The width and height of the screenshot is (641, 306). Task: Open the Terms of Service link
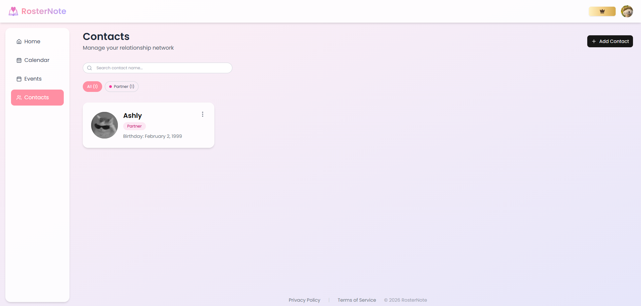[357, 300]
